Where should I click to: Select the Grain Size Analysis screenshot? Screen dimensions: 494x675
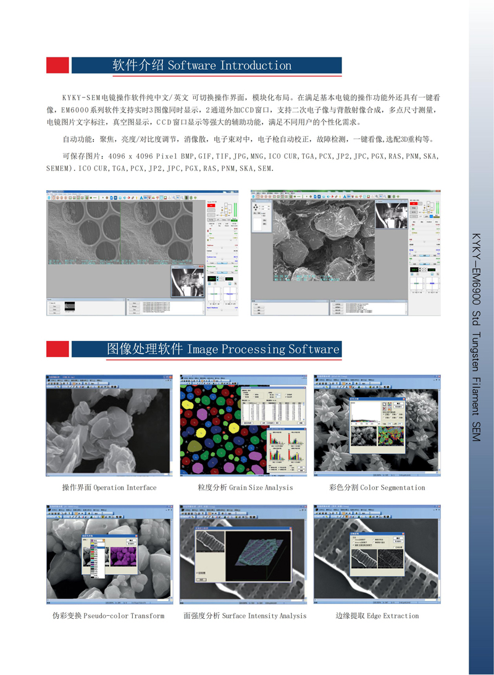(243, 426)
